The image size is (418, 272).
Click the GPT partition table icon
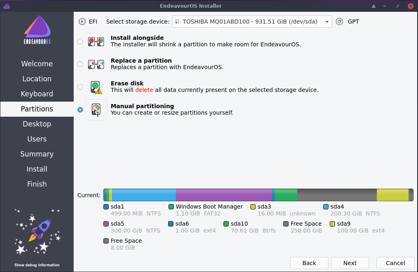339,22
